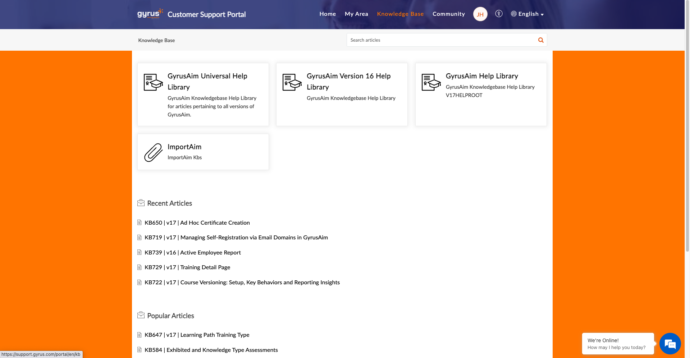
Task: Open KB647 Learning Path Training Type article
Action: coord(197,335)
